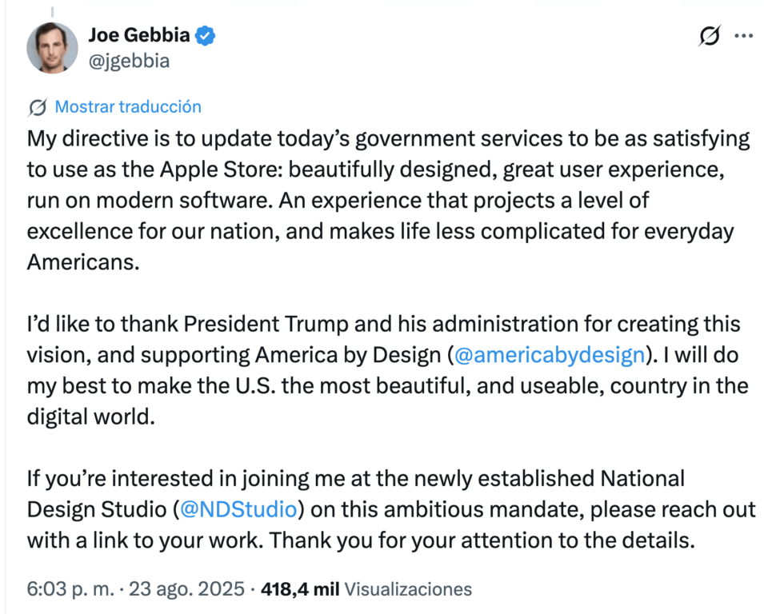Open the @NDStudio mention link

click(238, 509)
